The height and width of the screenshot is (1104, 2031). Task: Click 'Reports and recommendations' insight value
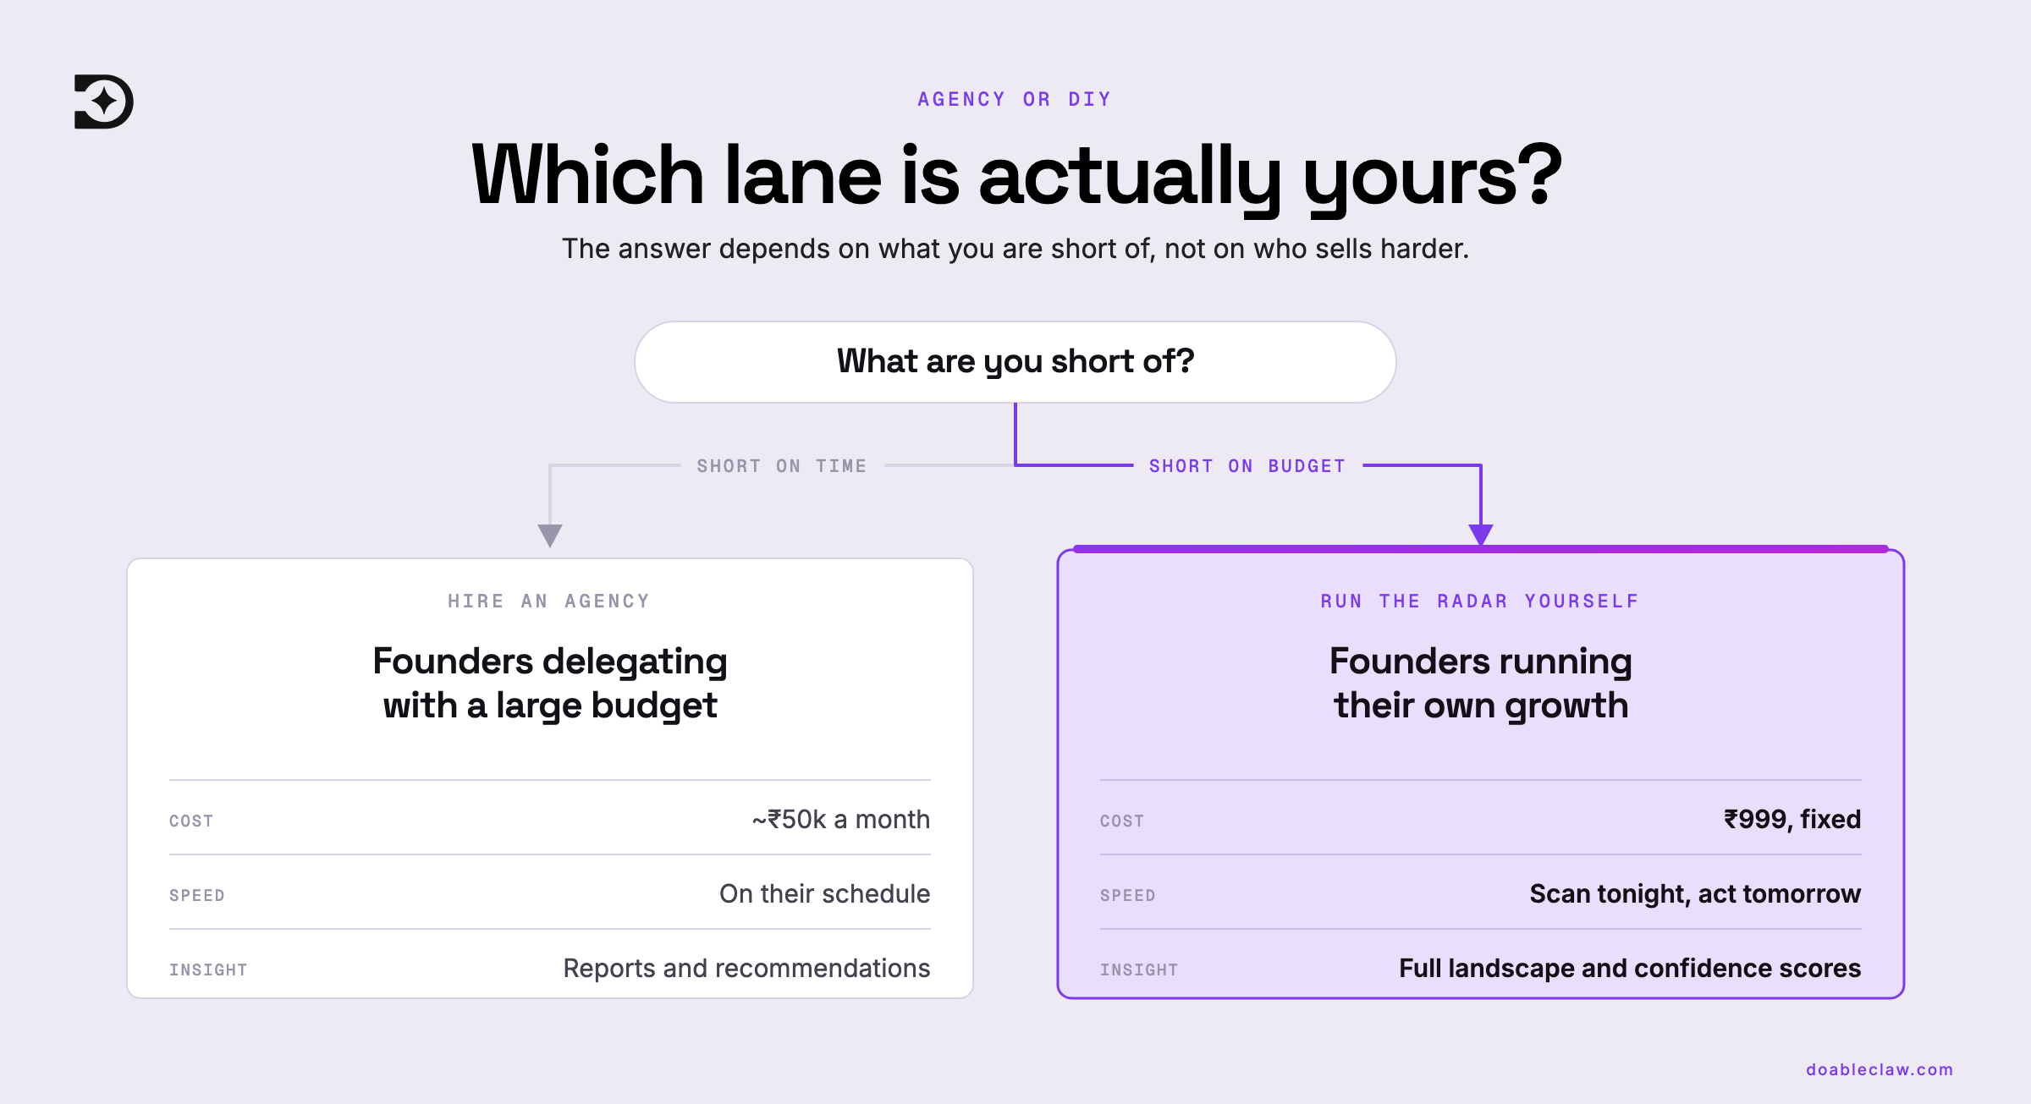(x=746, y=968)
